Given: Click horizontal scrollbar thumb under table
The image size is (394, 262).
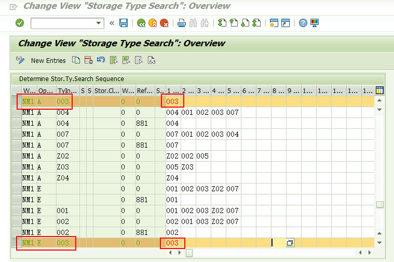Looking at the screenshot, I should pos(189,253).
